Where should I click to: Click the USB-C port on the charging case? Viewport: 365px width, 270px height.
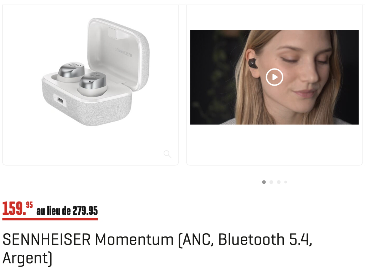[x=60, y=100]
